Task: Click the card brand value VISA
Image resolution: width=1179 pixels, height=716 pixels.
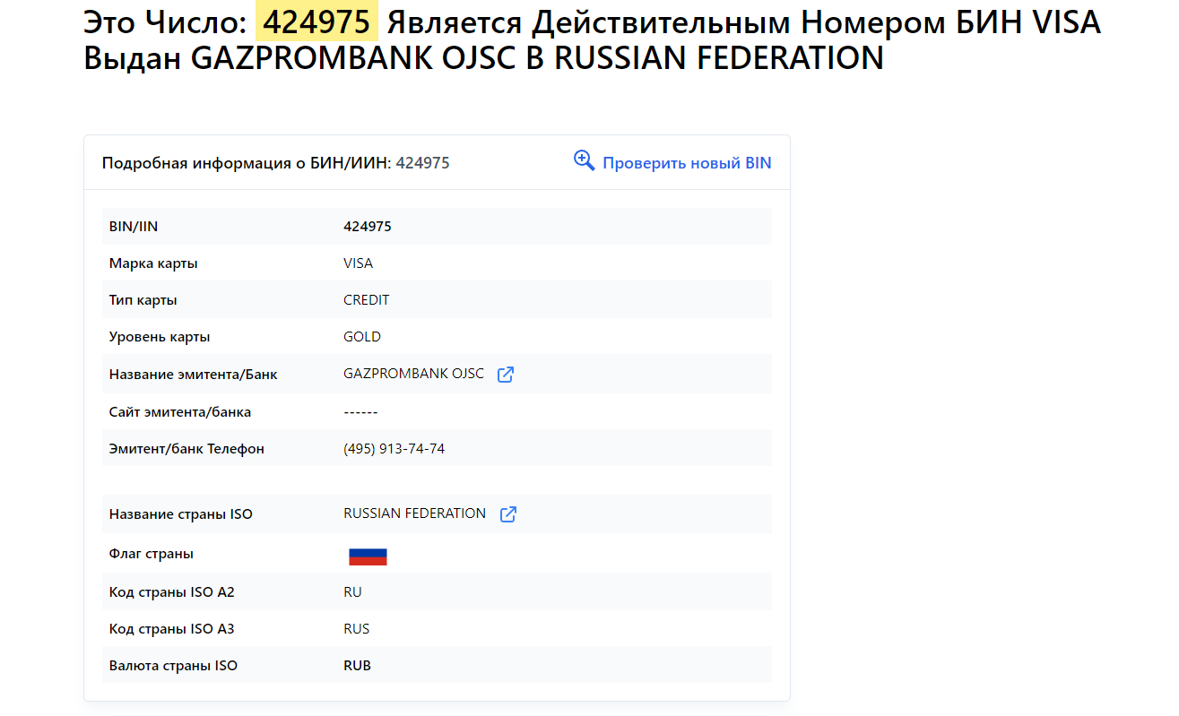Action: [x=359, y=263]
